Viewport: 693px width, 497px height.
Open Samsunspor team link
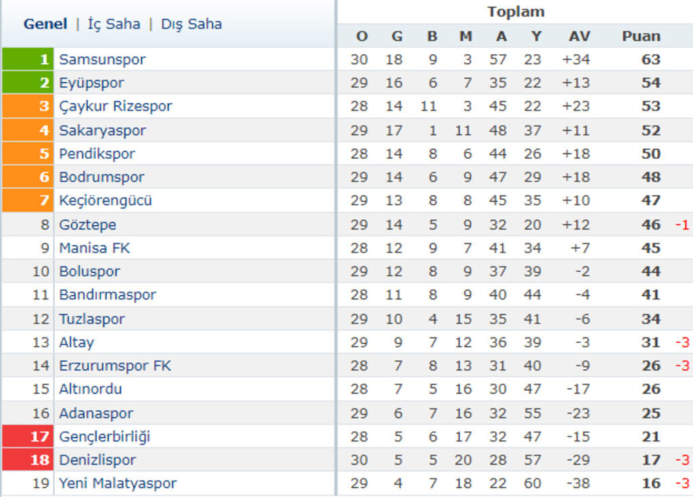click(102, 60)
